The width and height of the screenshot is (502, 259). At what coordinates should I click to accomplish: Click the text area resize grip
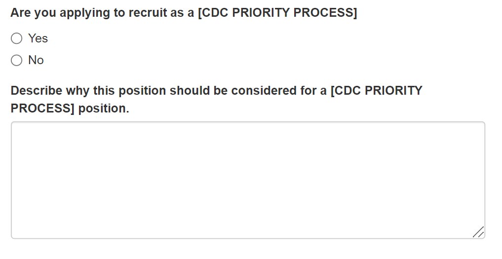click(478, 232)
